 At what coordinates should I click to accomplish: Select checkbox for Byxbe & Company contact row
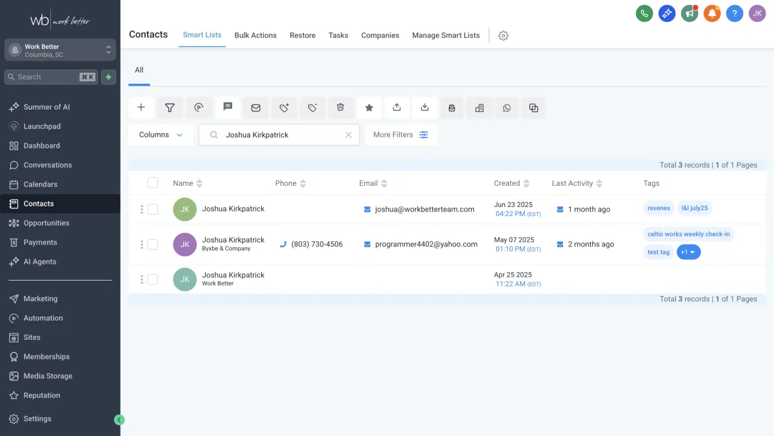coord(152,244)
